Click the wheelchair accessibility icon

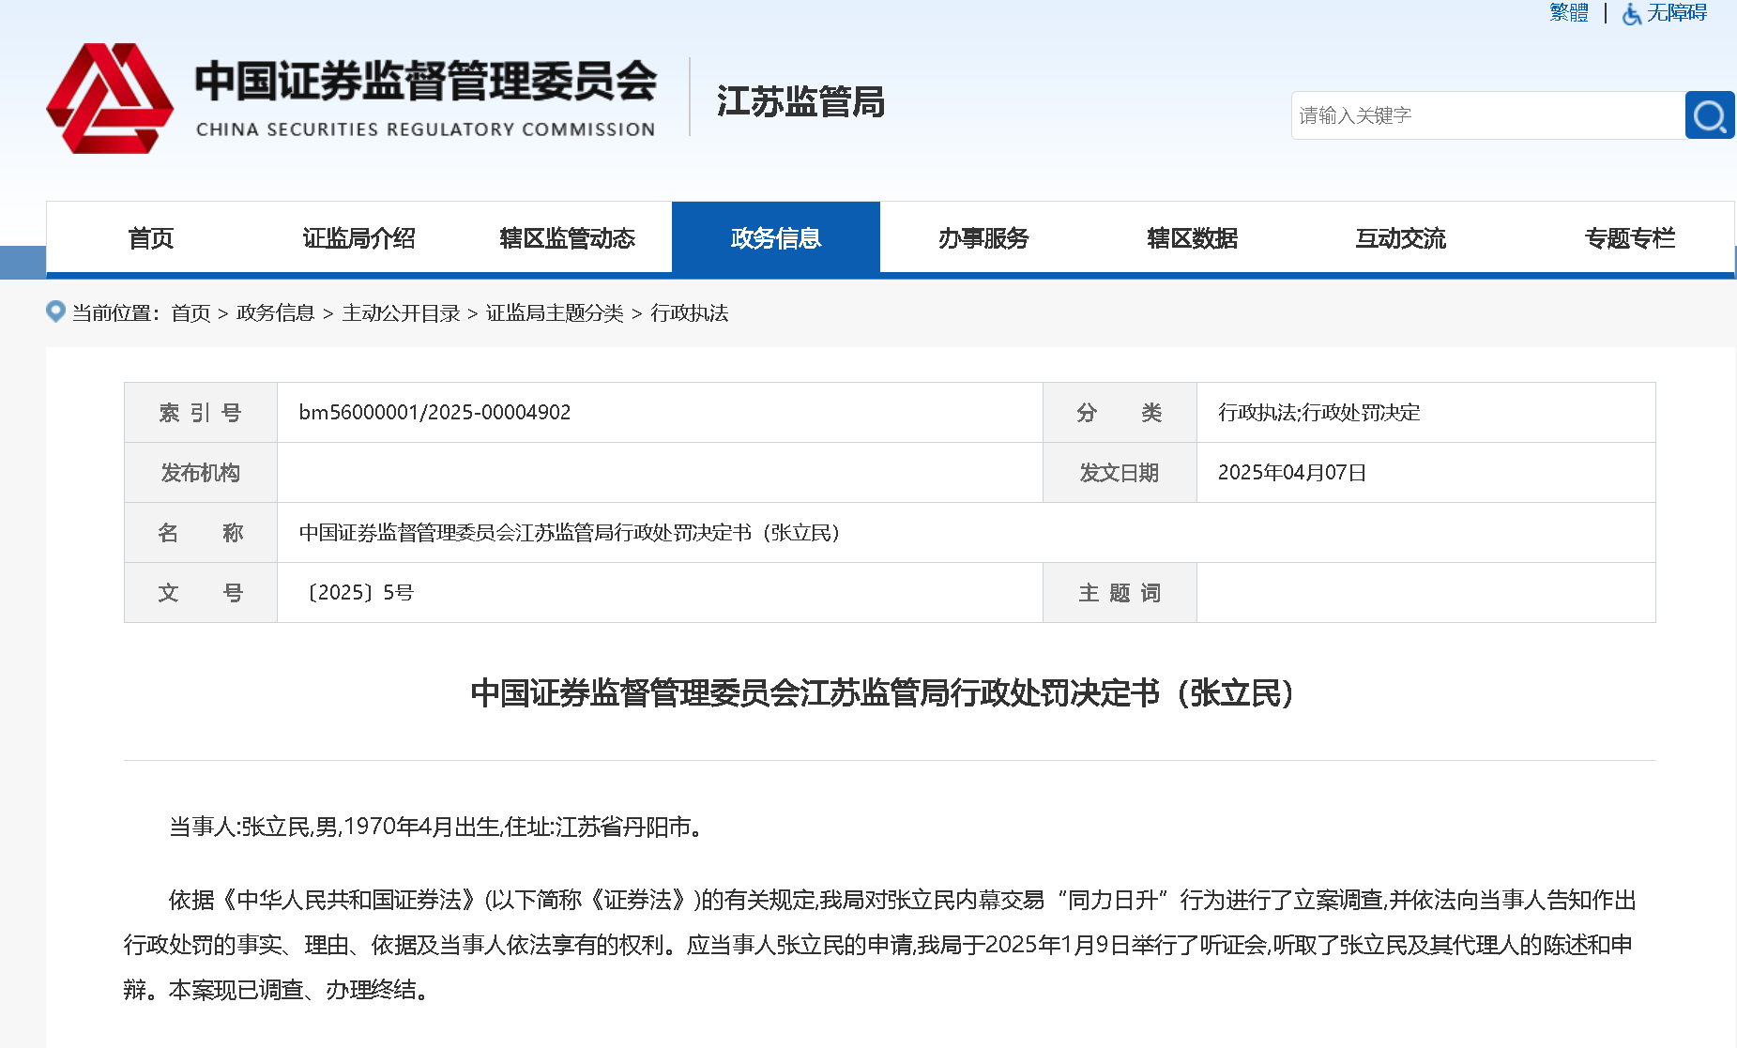(1632, 13)
